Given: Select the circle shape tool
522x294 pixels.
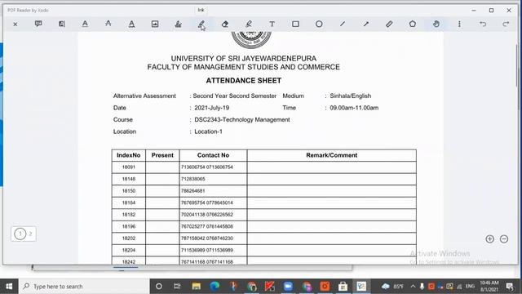Looking at the screenshot, I should pyautogui.click(x=319, y=24).
